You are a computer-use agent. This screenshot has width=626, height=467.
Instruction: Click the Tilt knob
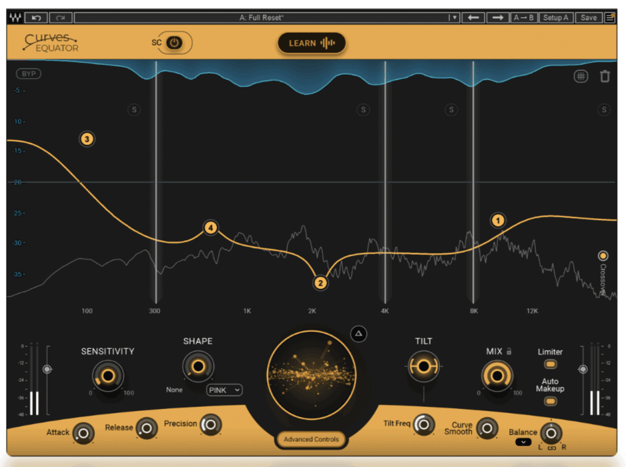coord(424,366)
